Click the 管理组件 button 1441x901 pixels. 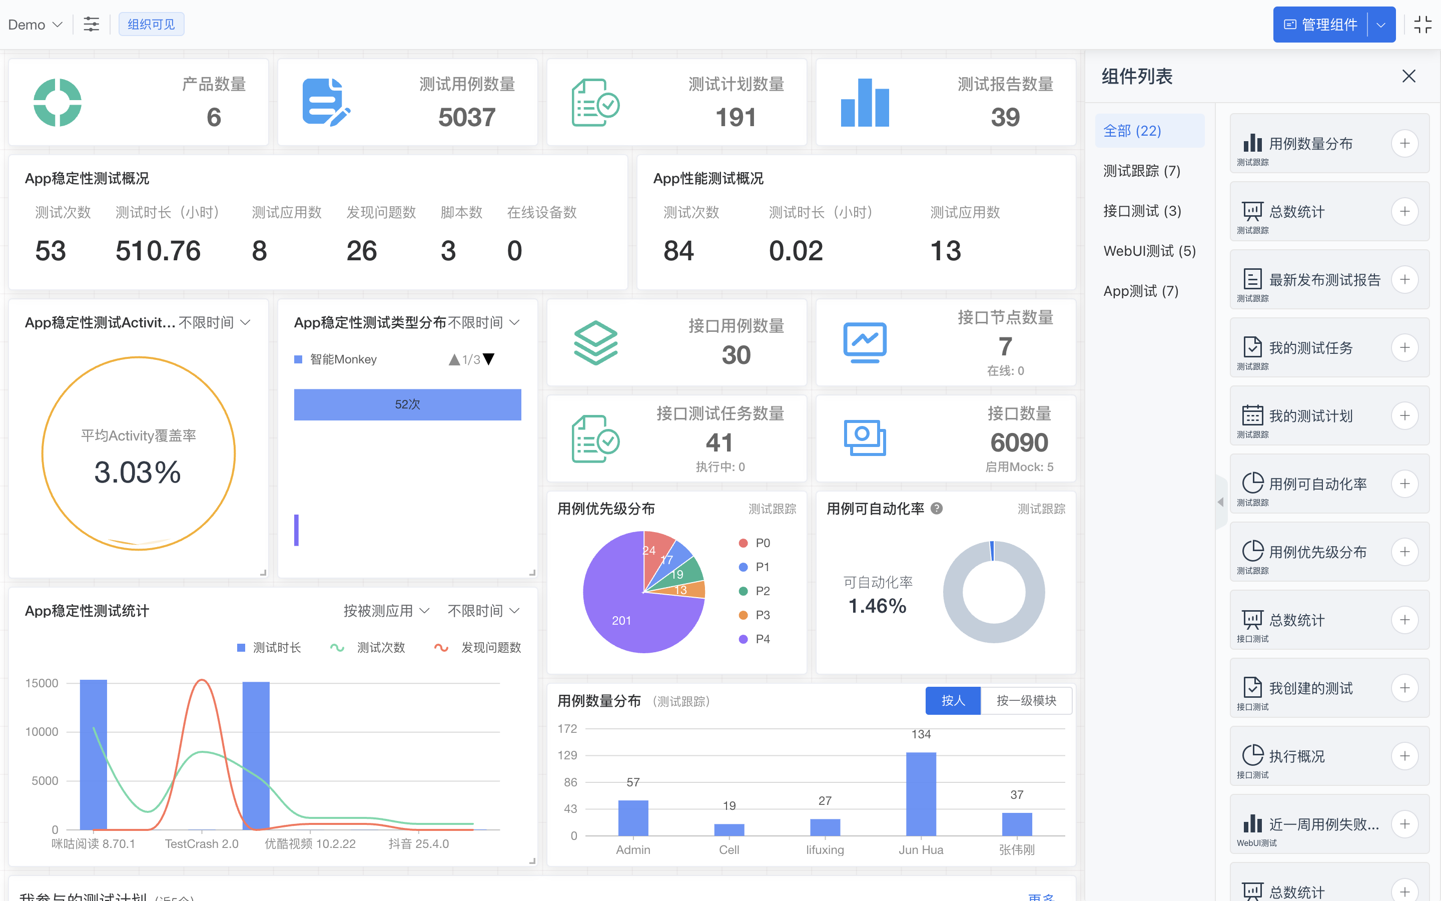(1320, 25)
